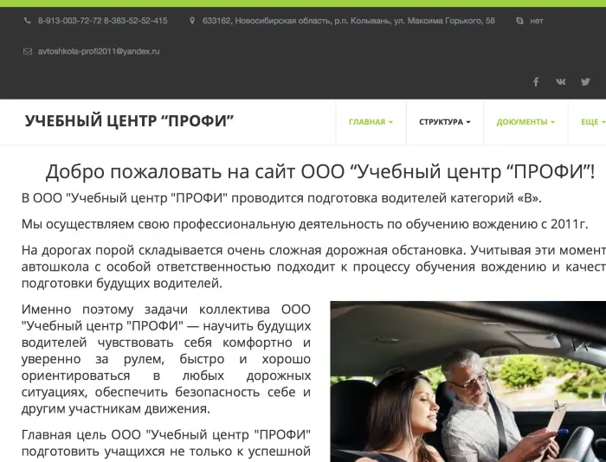The height and width of the screenshot is (462, 606).
Task: Click the Twitter bird icon
Action: 585,82
